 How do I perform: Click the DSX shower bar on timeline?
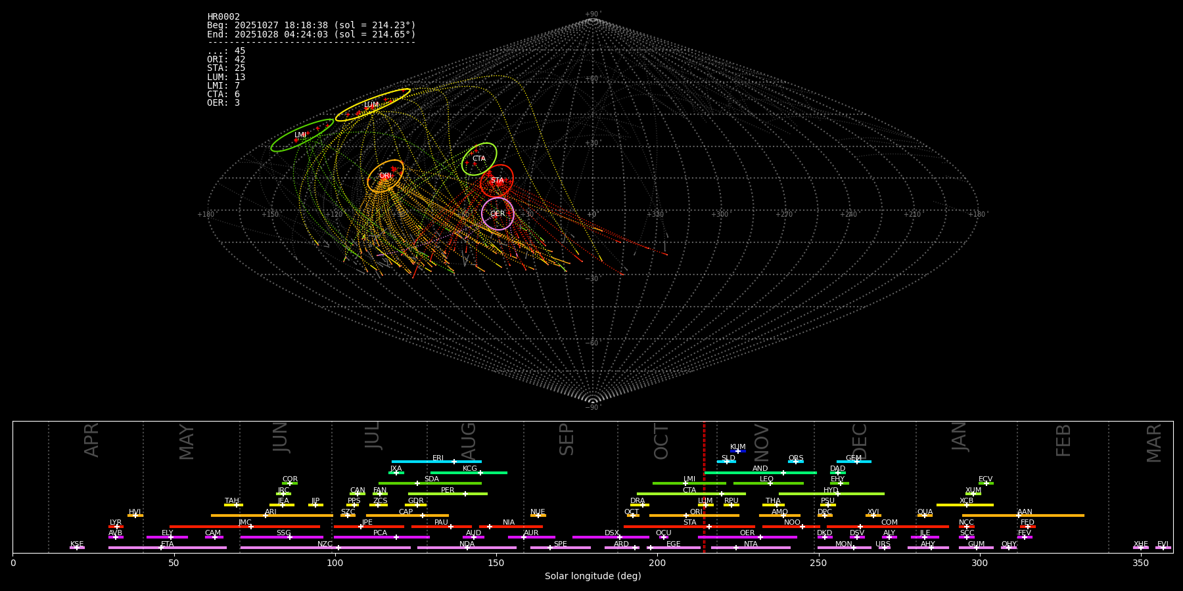[611, 537]
